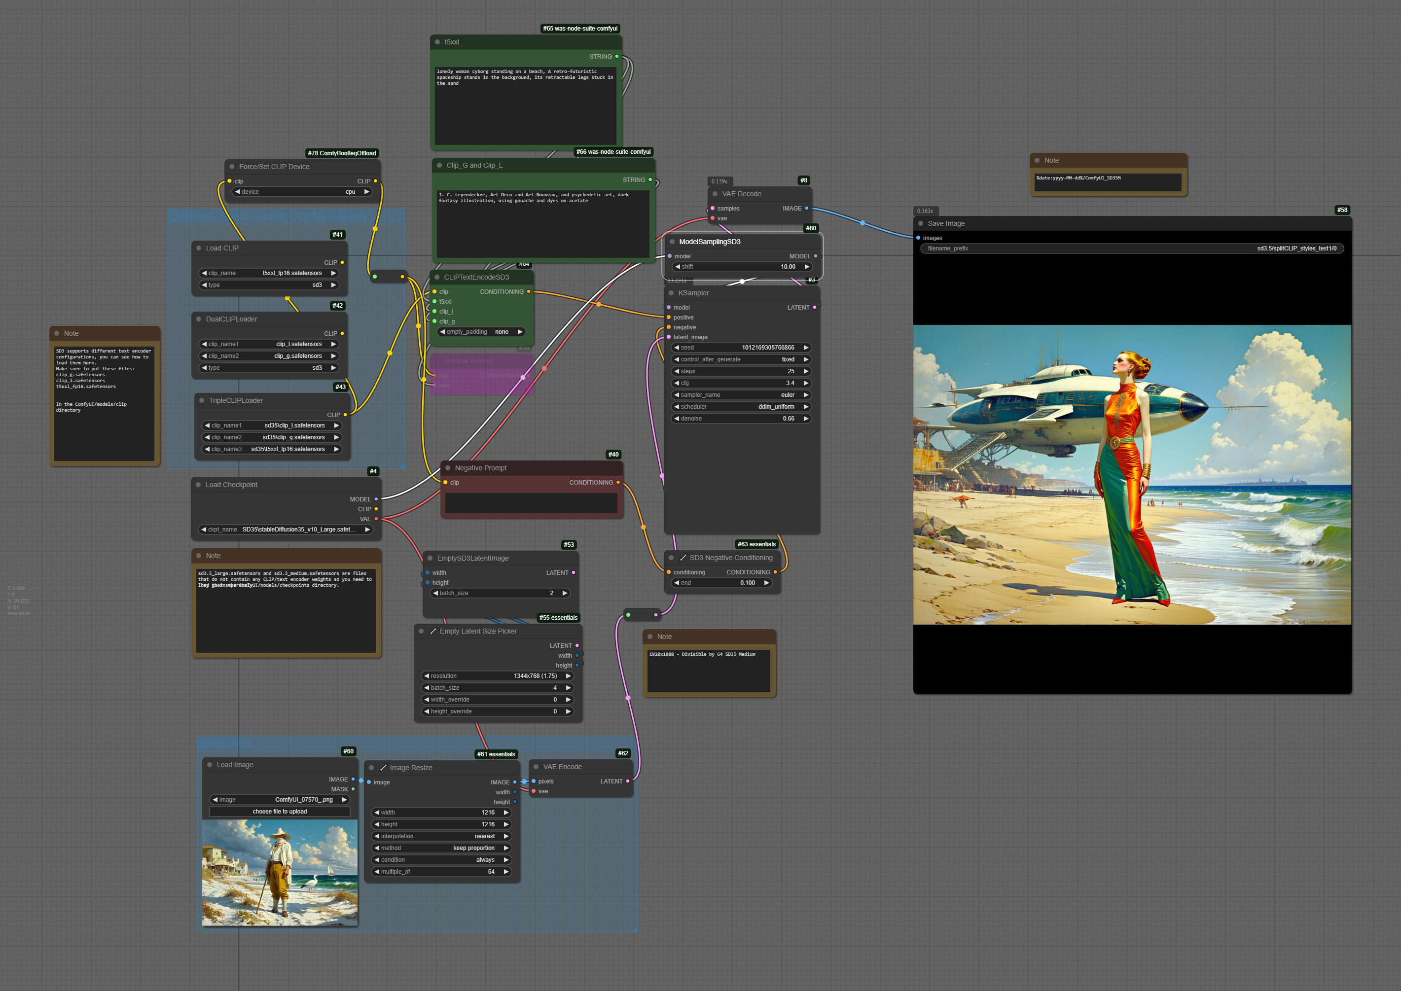Click the CLIPTextEncodeSD3 CONDITIONING output slot
This screenshot has width=1401, height=991.
coord(529,292)
